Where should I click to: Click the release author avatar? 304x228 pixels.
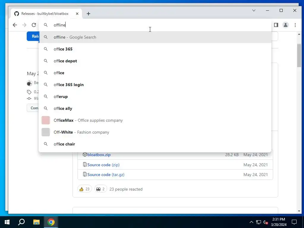[29, 83]
